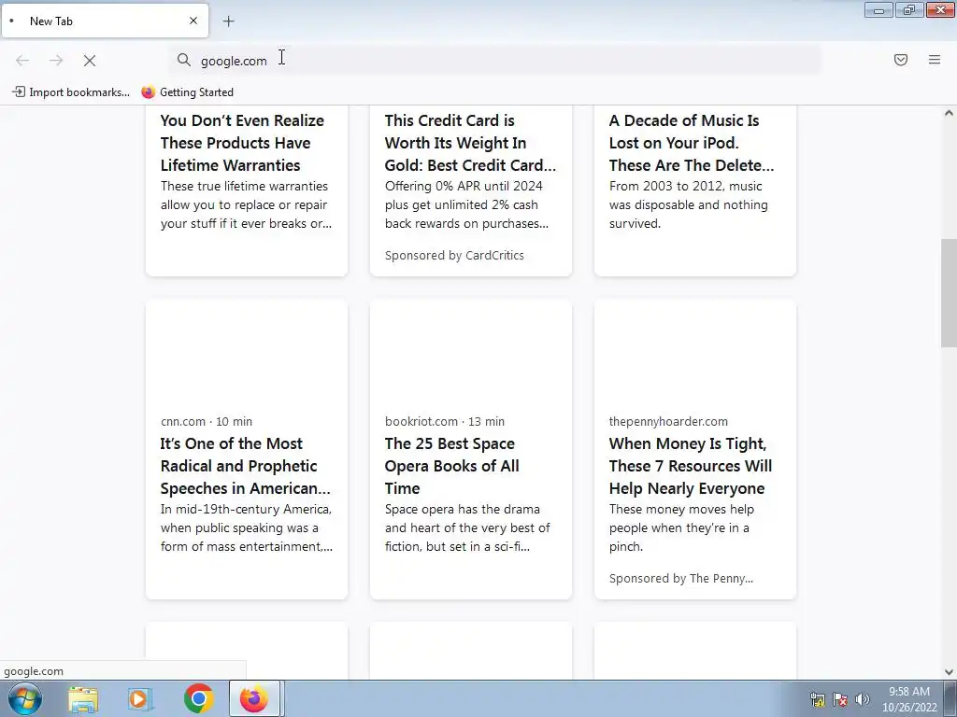Open article A Decade of Music Is Lost

(x=692, y=143)
